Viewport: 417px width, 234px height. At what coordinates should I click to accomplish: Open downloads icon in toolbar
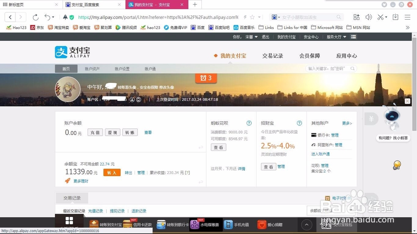(x=395, y=17)
